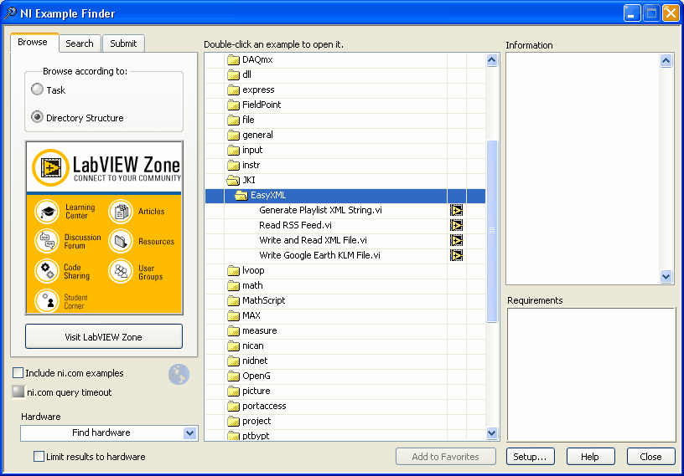This screenshot has width=684, height=476.
Task: Enable Include ni.com examples checkbox
Action: pyautogui.click(x=18, y=373)
